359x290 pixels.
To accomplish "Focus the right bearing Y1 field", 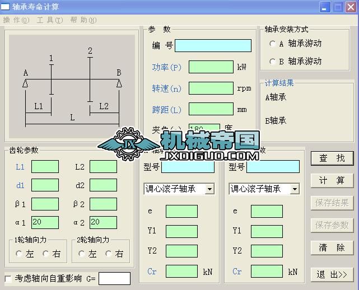I will coord(267,231).
